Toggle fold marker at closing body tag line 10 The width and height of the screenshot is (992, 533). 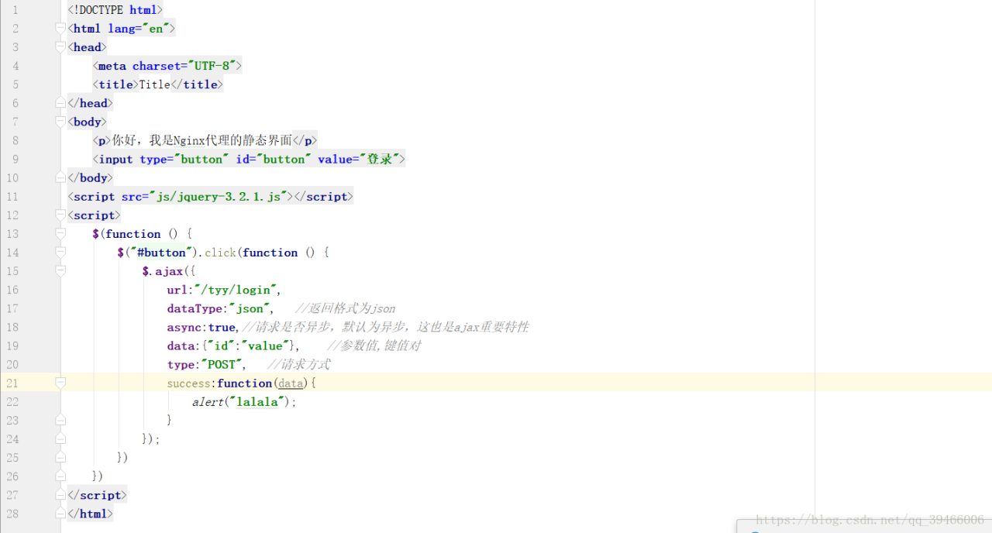pyautogui.click(x=60, y=177)
